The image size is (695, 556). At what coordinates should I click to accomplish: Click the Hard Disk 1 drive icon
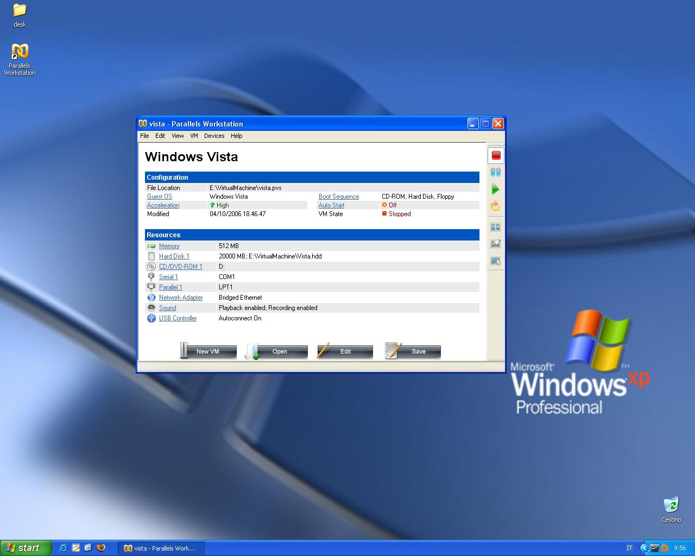(x=151, y=256)
